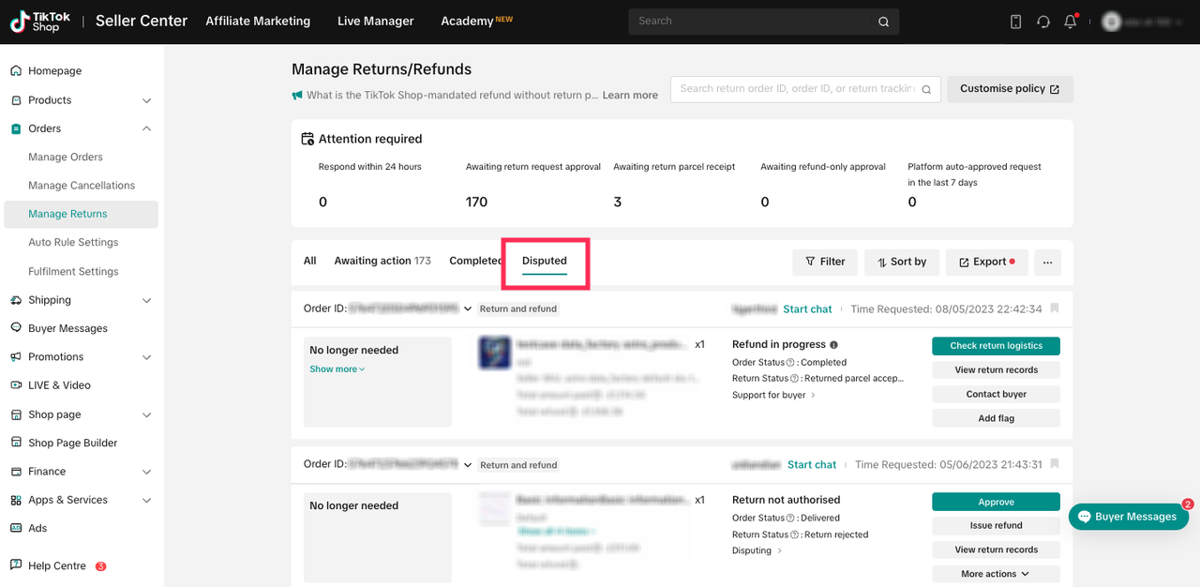Click Start chat for the 08/05/2023 order
The height and width of the screenshot is (587, 1200).
tap(807, 309)
